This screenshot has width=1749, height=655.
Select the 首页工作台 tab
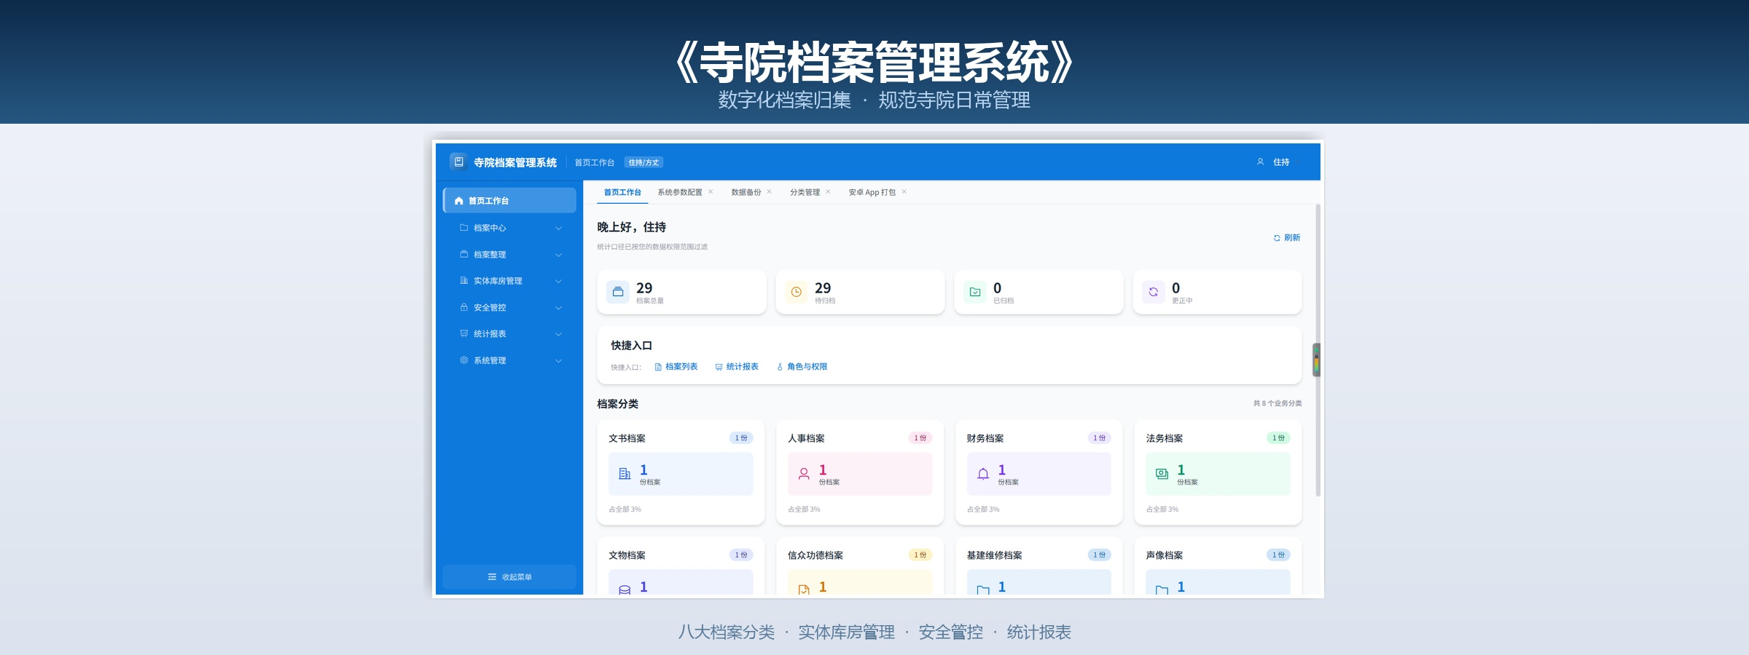click(x=622, y=192)
